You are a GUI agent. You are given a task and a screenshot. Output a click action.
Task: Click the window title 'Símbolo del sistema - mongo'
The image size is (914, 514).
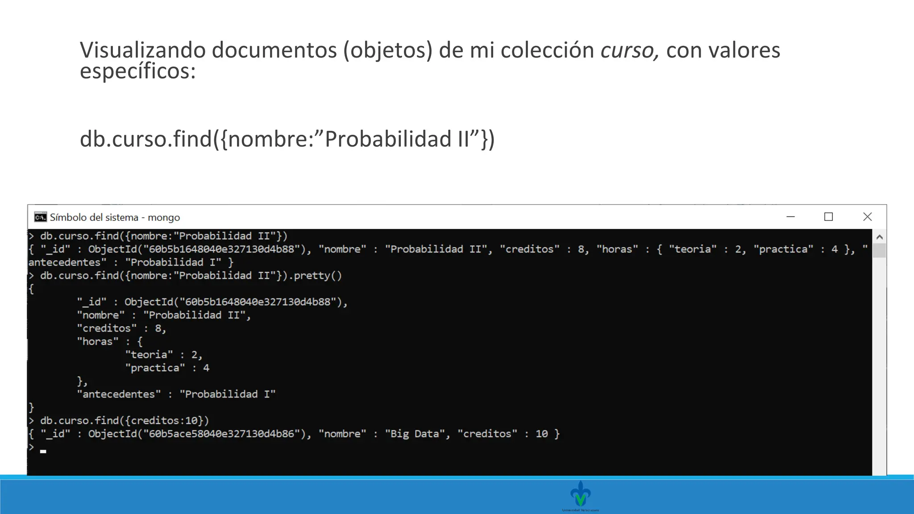coord(115,217)
